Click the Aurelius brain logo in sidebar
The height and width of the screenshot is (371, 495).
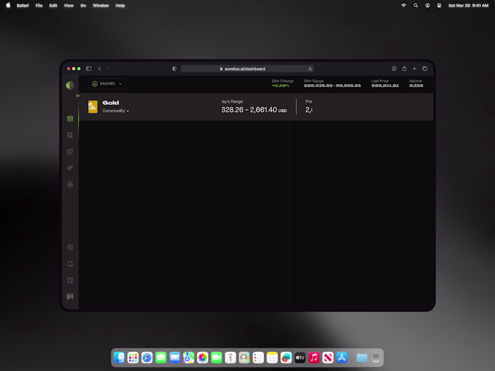click(70, 85)
